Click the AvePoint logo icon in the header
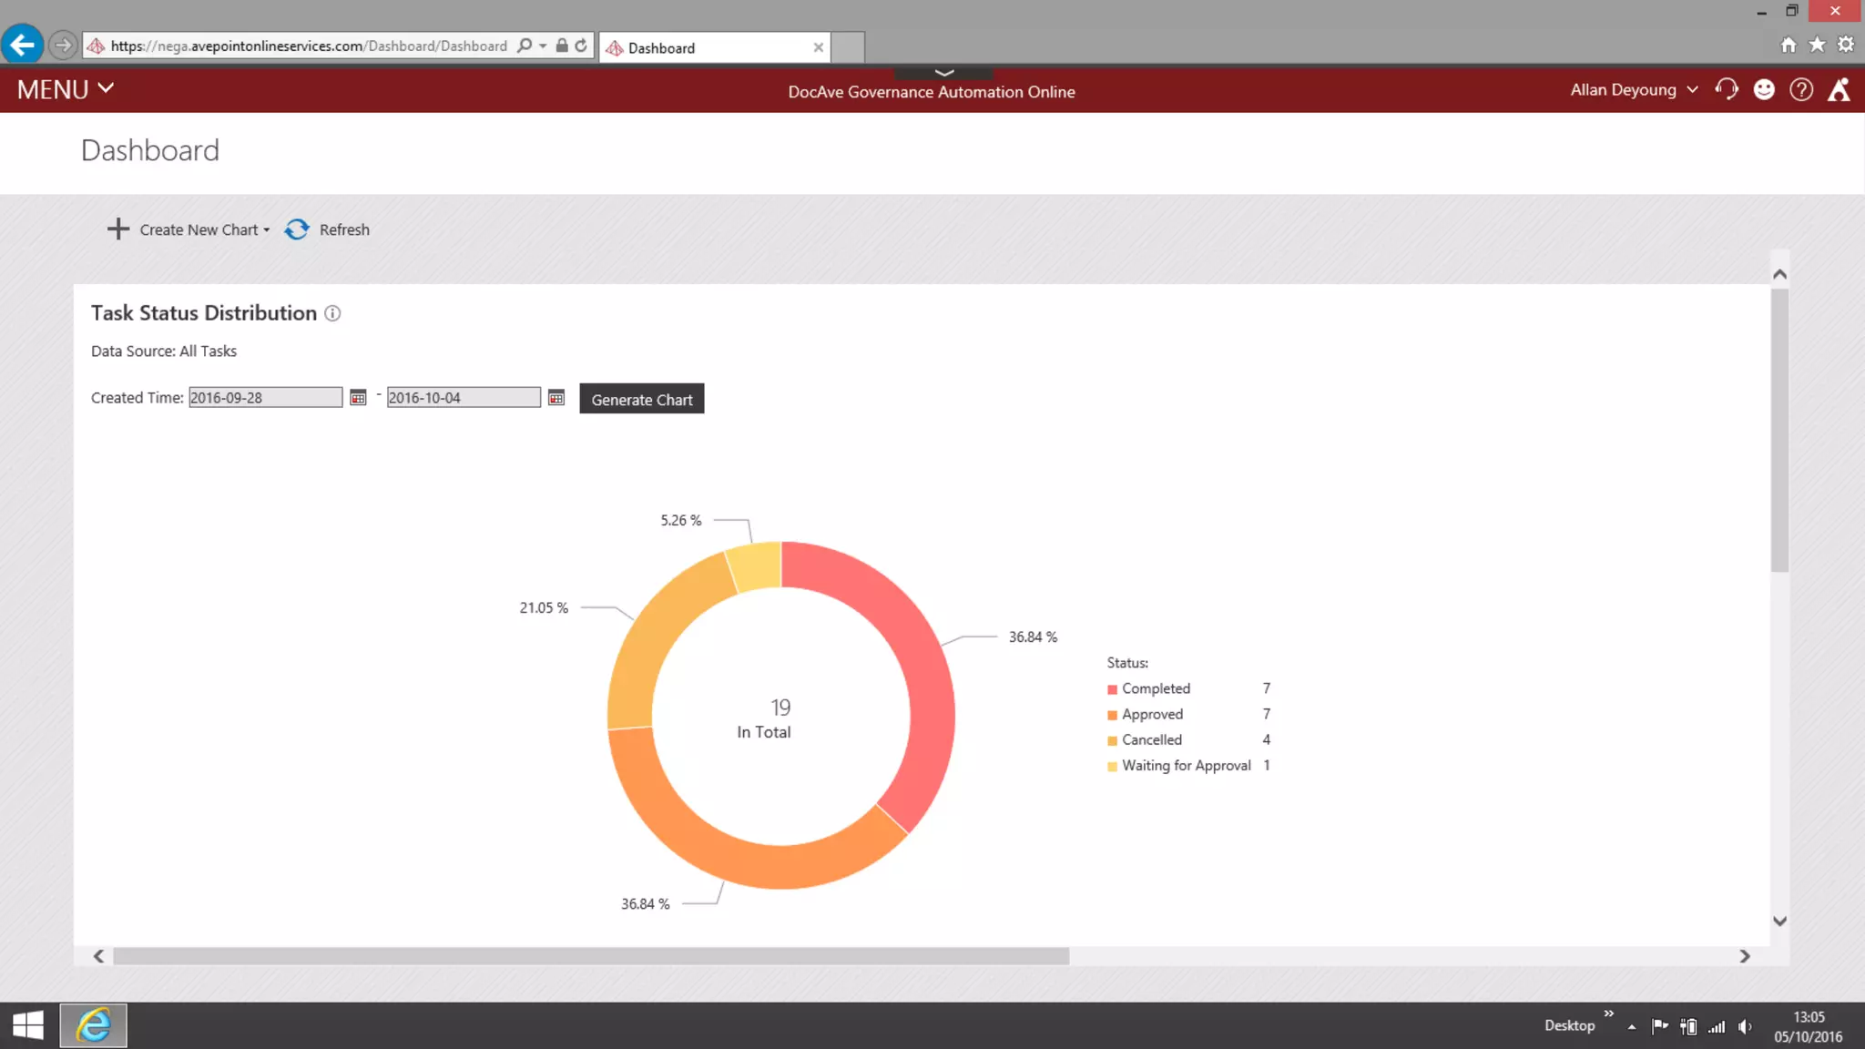The image size is (1865, 1049). (1840, 89)
